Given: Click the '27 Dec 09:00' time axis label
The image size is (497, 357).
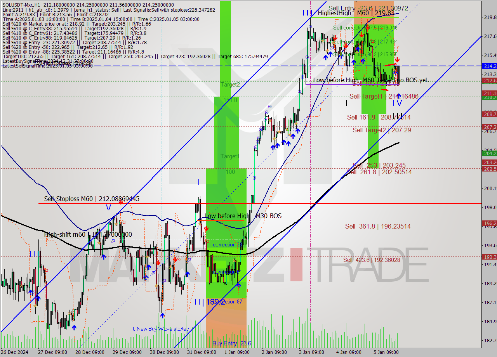Looking at the screenshot, I should coord(52,352).
